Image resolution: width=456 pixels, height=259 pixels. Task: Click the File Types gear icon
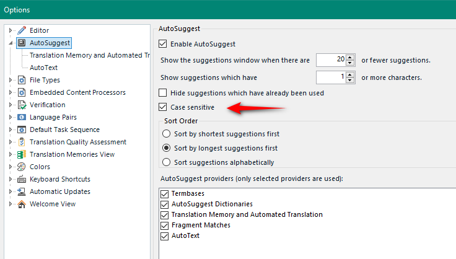click(x=22, y=80)
